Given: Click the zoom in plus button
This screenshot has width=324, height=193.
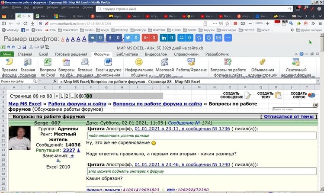Looking at the screenshot, I should pyautogui.click(x=268, y=23).
